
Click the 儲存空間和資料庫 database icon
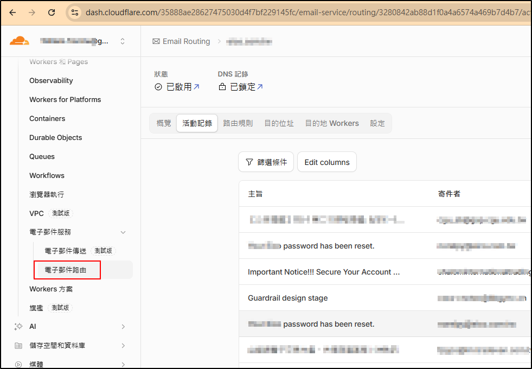click(x=18, y=346)
